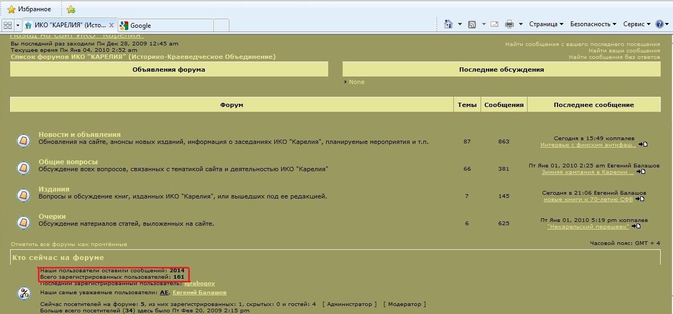Image resolution: width=673 pixels, height=314 pixels.
Task: Click the Add to Favorites bar icon
Action: (71, 9)
